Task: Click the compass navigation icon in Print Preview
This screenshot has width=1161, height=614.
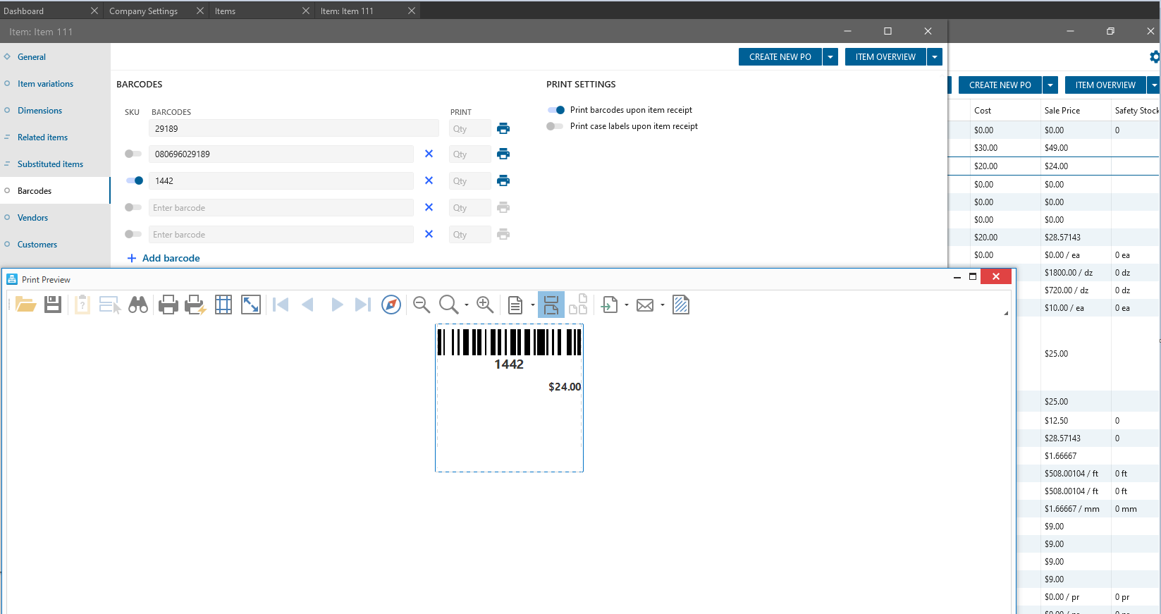Action: point(391,305)
